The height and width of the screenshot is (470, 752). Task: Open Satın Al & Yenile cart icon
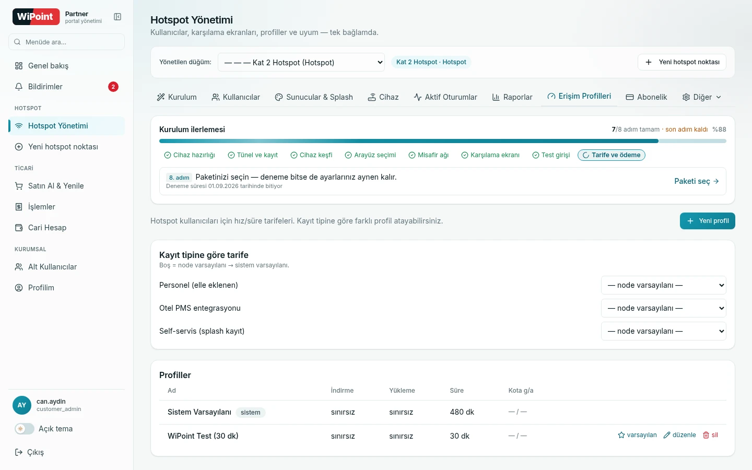pos(19,186)
